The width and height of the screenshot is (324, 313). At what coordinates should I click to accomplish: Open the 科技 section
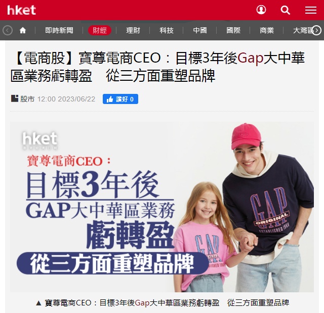[x=167, y=30]
